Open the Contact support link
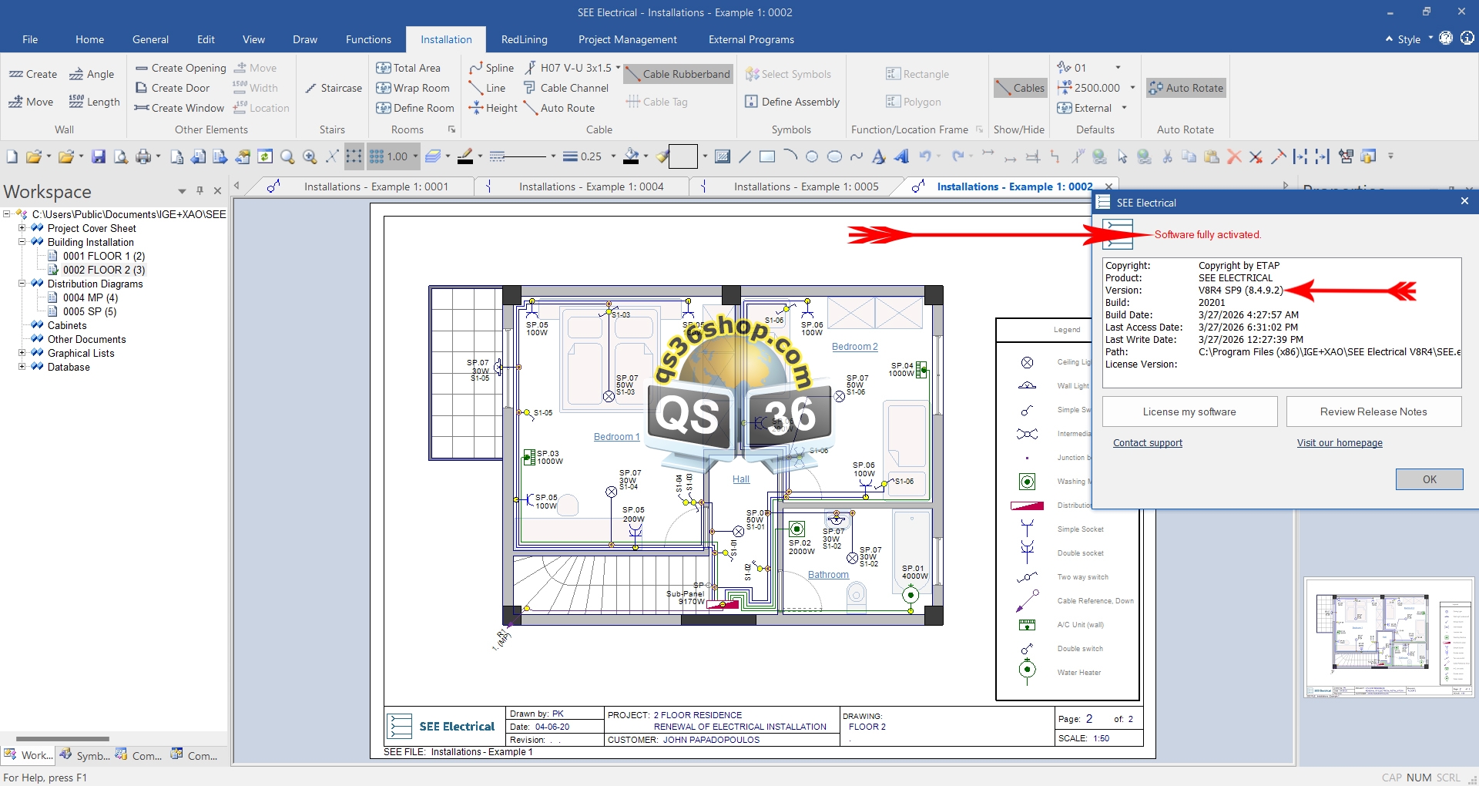 (x=1147, y=443)
